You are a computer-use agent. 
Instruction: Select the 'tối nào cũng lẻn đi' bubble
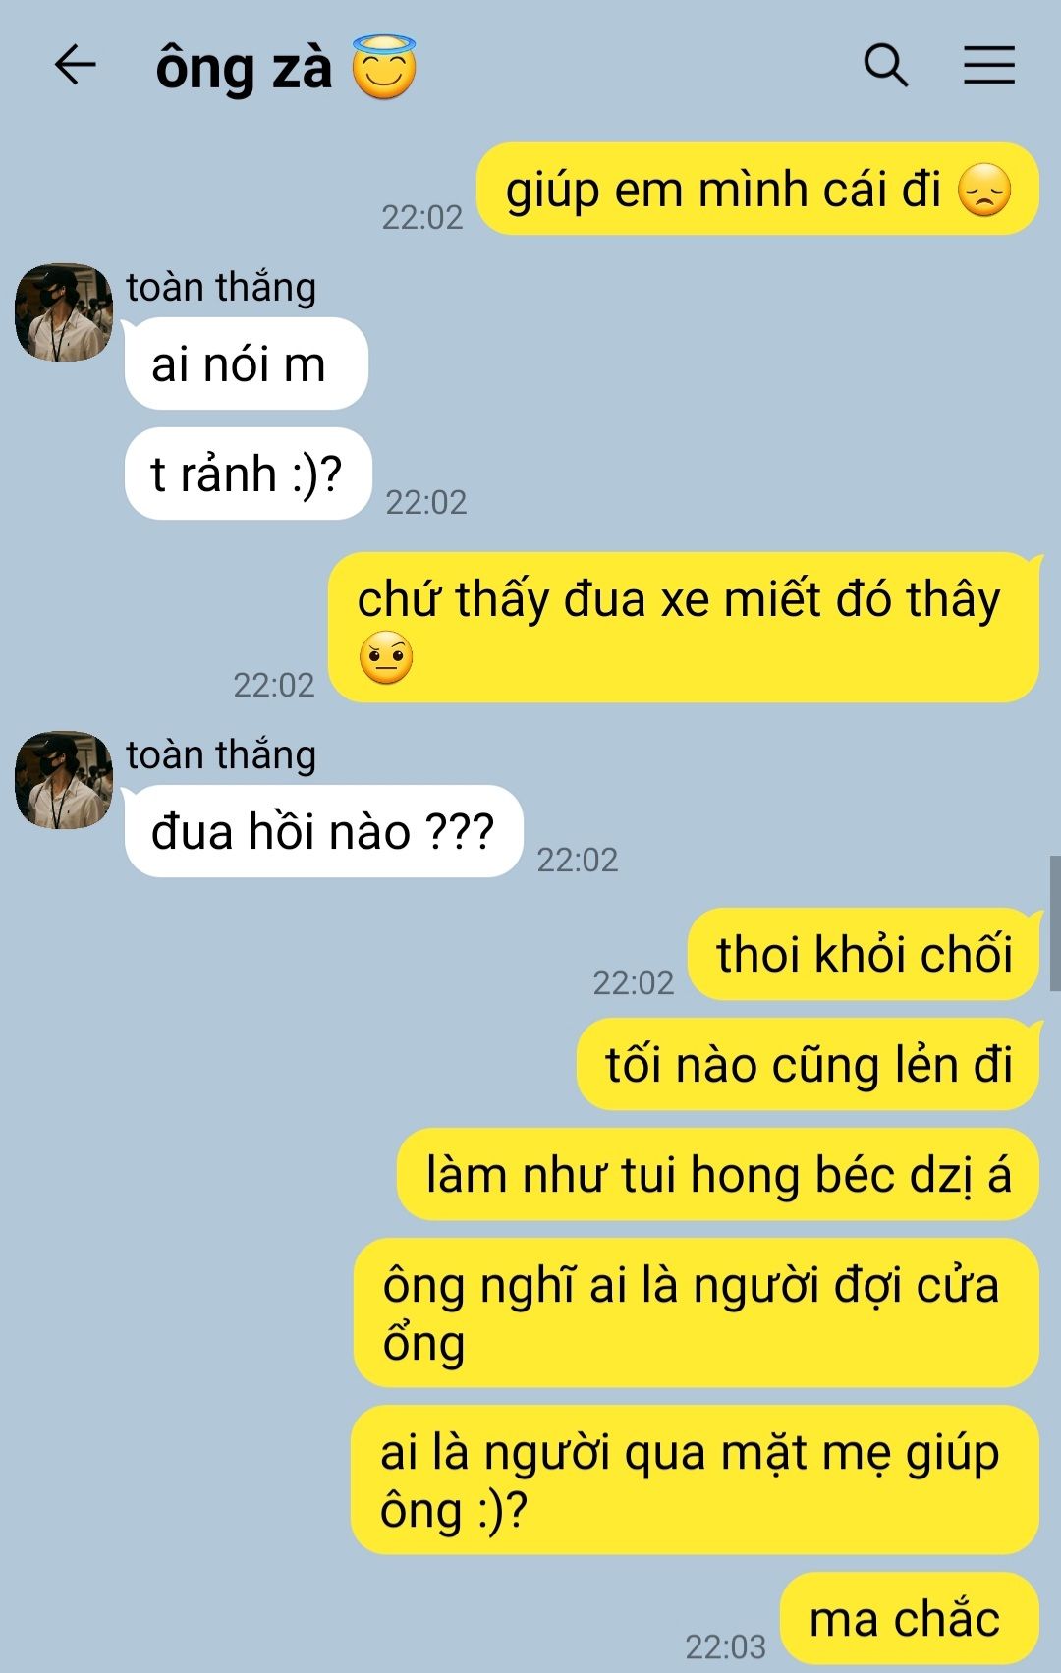[x=808, y=1065]
